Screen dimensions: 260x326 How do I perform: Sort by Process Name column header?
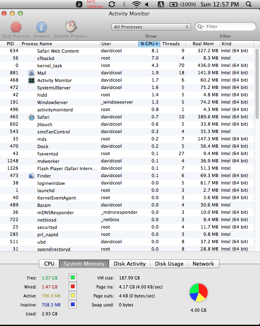click(60, 44)
